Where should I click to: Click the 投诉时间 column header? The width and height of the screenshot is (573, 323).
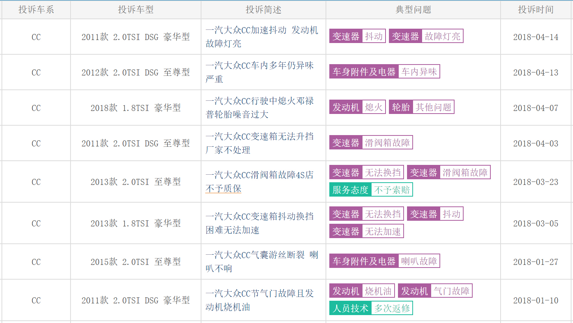536,10
